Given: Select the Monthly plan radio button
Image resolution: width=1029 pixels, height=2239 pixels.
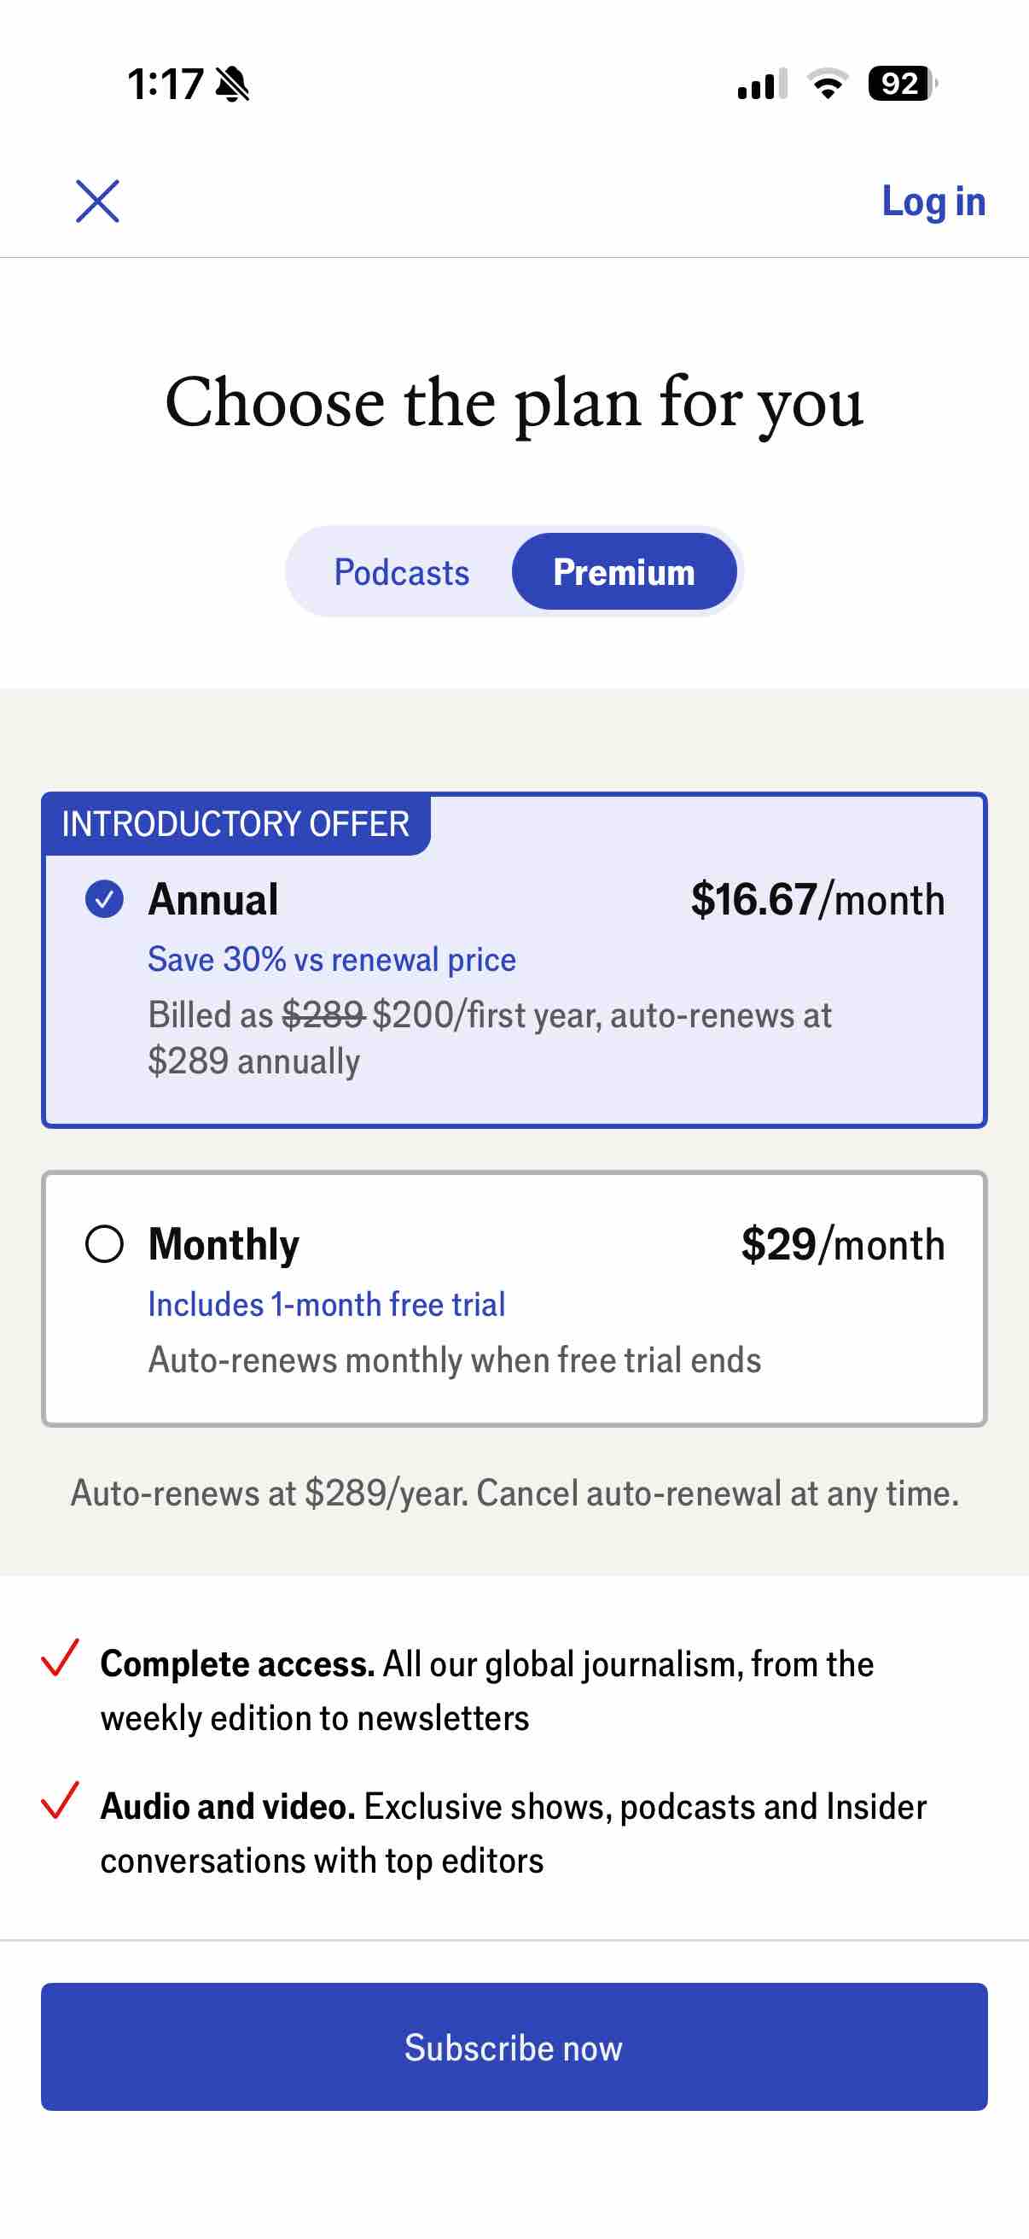Looking at the screenshot, I should click(104, 1244).
